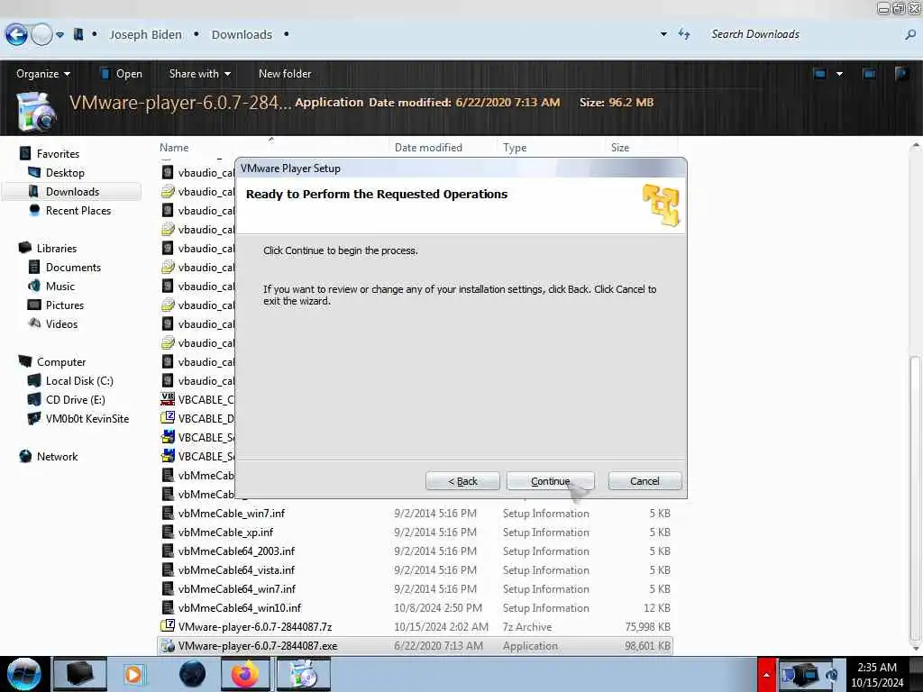The height and width of the screenshot is (692, 923).
Task: Open CD Drive (E:)
Action: 75,399
